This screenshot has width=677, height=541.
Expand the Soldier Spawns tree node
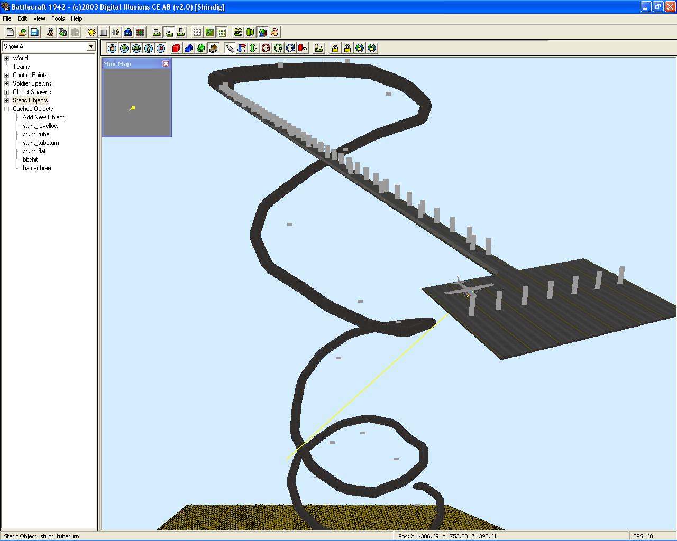point(7,83)
